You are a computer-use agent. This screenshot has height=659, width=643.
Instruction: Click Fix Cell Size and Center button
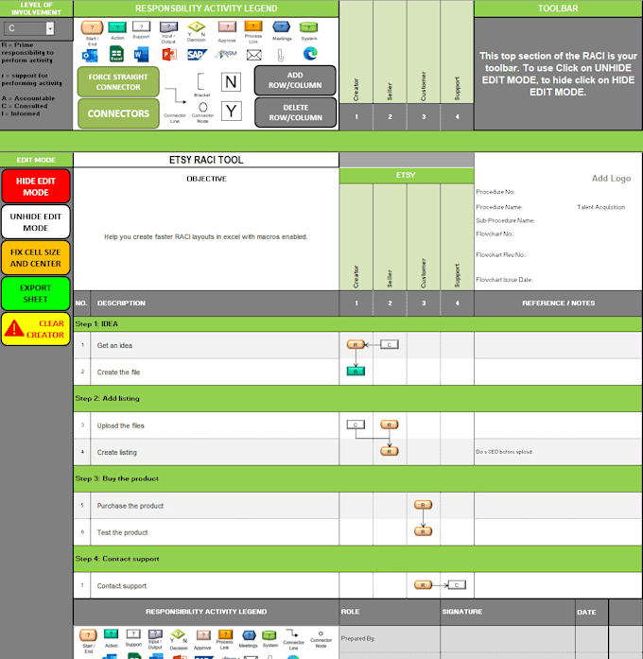(x=36, y=257)
